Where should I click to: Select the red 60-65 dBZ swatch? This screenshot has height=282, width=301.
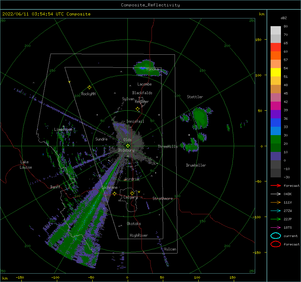point(276,47)
